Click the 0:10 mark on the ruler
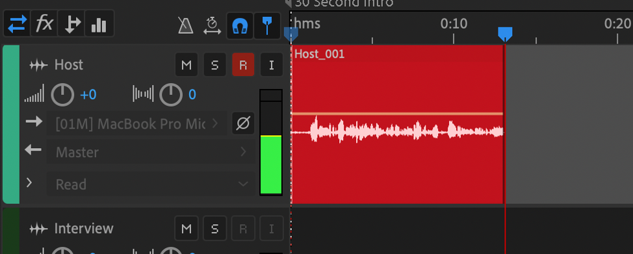 click(x=454, y=24)
